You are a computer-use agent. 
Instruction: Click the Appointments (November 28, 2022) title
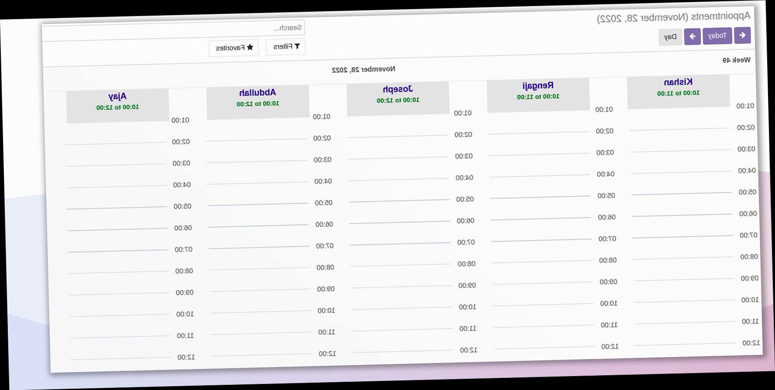point(673,17)
